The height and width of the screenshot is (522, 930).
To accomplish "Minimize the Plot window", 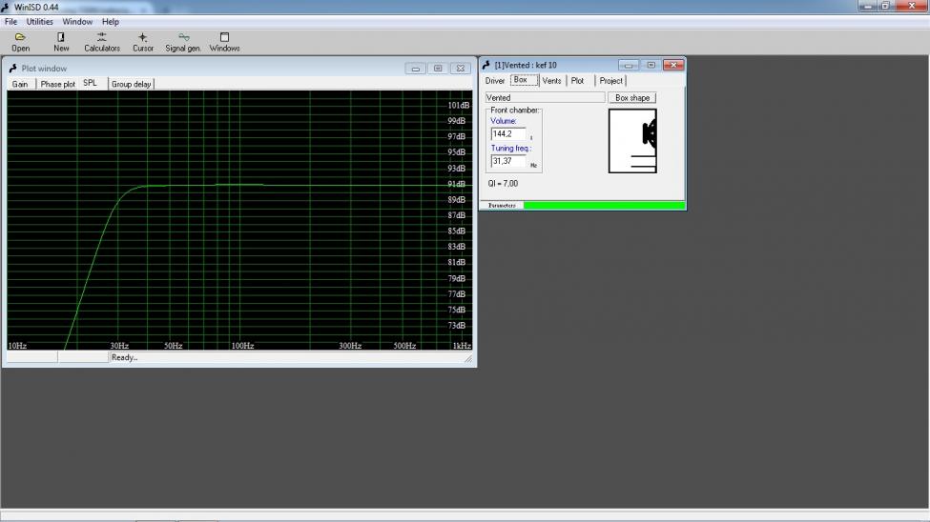I will point(415,69).
